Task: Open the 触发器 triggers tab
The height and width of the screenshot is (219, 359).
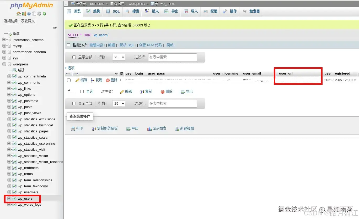Action: pyautogui.click(x=251, y=11)
